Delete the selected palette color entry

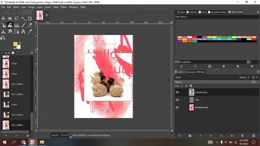[210, 66]
